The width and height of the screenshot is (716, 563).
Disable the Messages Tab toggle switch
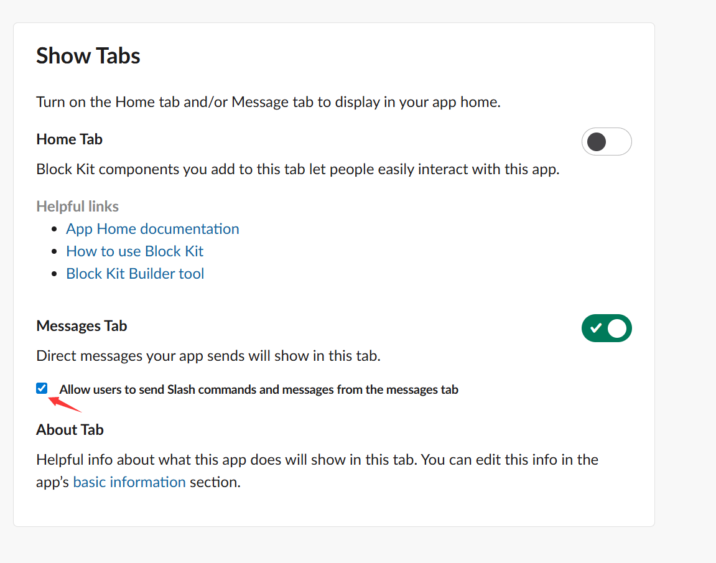click(x=606, y=328)
